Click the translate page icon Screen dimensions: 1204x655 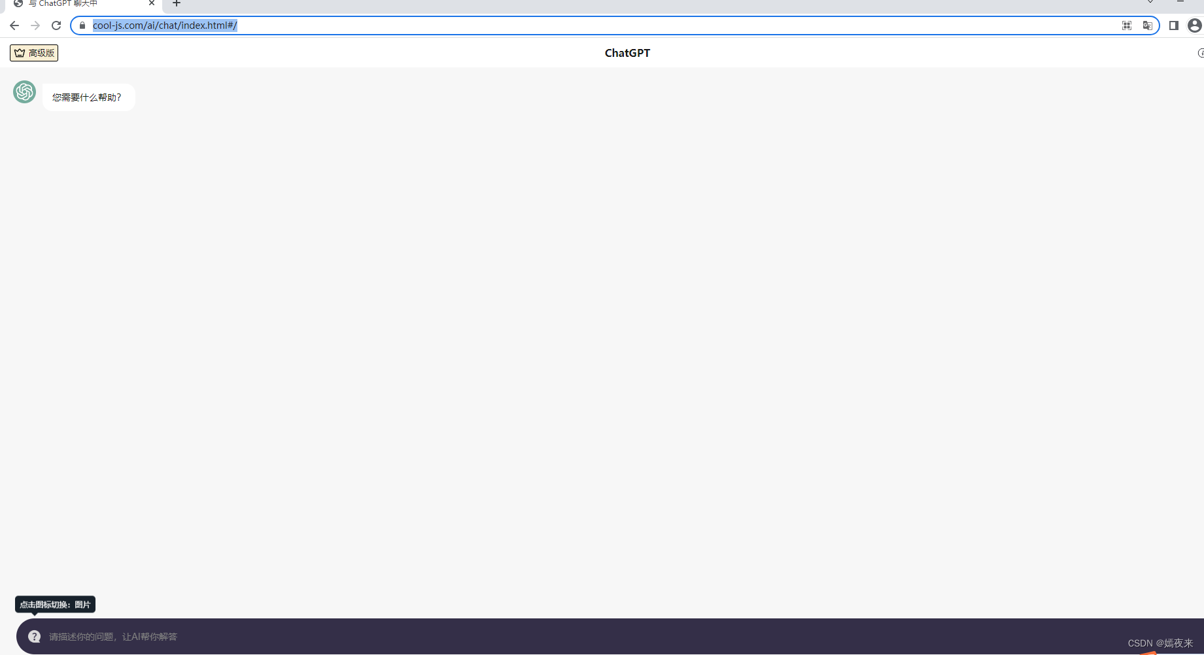[1147, 25]
